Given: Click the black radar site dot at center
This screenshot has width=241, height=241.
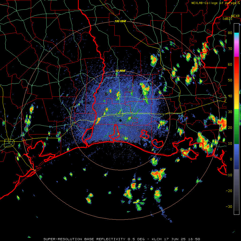Looking at the screenshot, I should [x=120, y=120].
